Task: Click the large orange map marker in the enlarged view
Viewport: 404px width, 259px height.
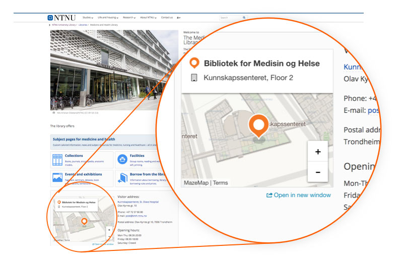Action: pos(258,125)
